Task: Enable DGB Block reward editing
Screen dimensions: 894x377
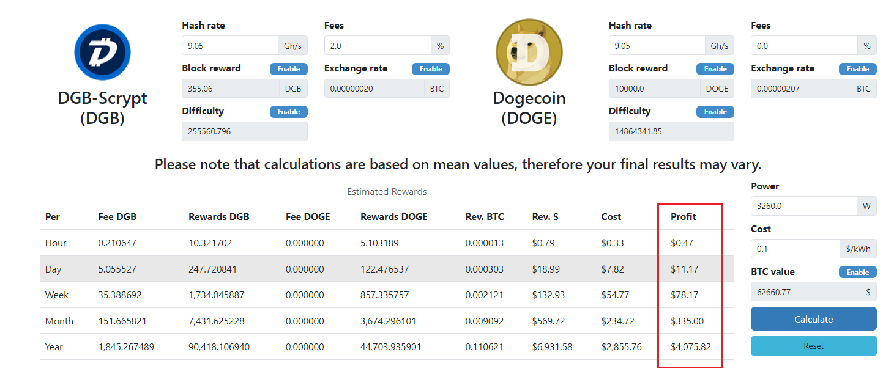Action: [x=289, y=69]
